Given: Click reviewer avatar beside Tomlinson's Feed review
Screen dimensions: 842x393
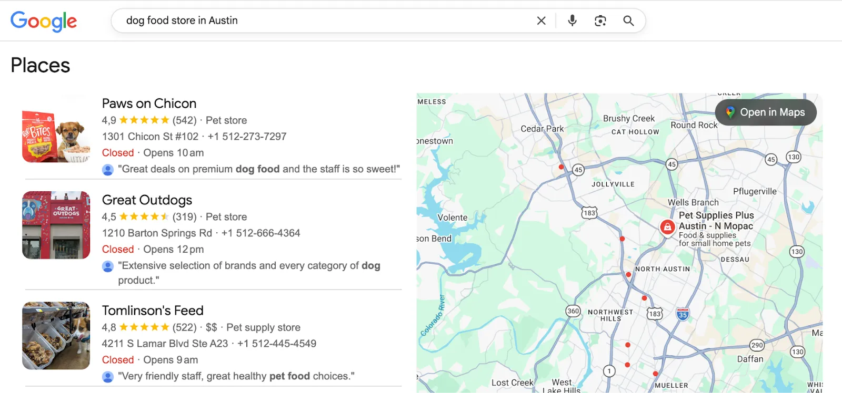Looking at the screenshot, I should (108, 377).
